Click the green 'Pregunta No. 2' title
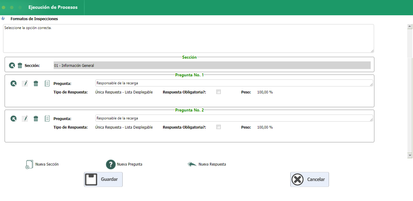The height and width of the screenshot is (201, 413). (x=189, y=110)
